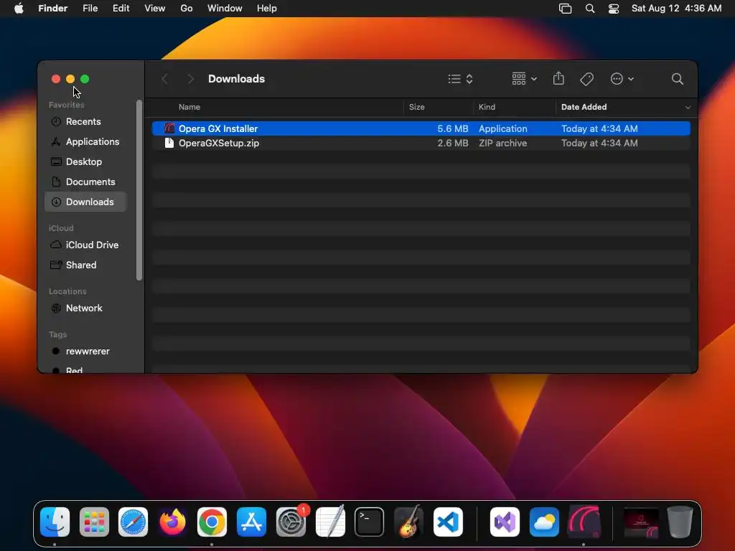The image size is (735, 551).
Task: Click the date and time in the menu bar
Action: [676, 9]
